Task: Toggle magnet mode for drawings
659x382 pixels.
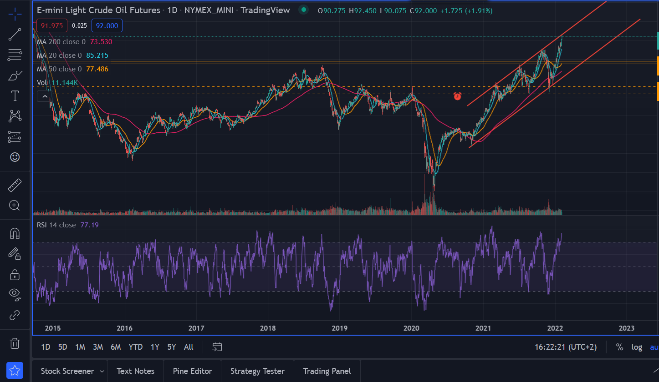Action: [15, 233]
